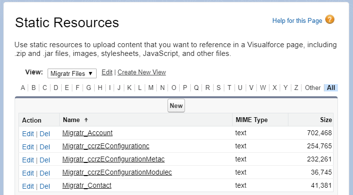Viewport: 353px width, 195px height.
Task: Filter list by letter K
Action: 129,88
